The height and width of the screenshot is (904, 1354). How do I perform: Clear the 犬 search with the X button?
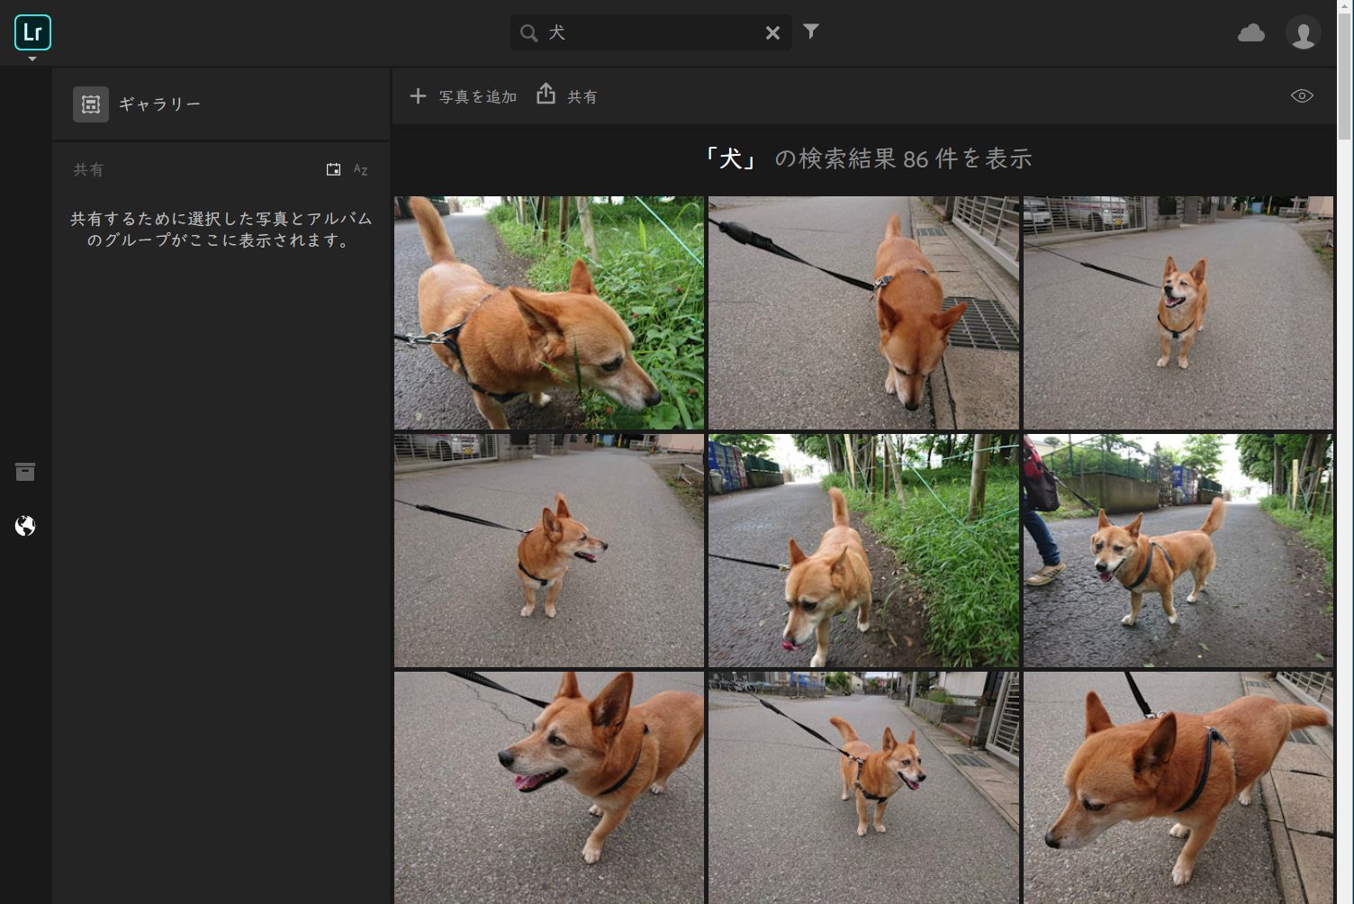point(772,32)
